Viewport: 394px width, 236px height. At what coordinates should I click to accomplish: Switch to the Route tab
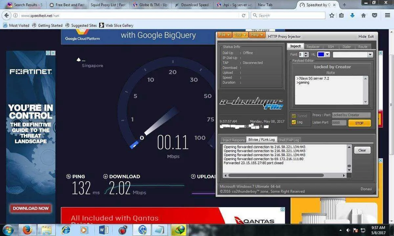pyautogui.click(x=363, y=47)
